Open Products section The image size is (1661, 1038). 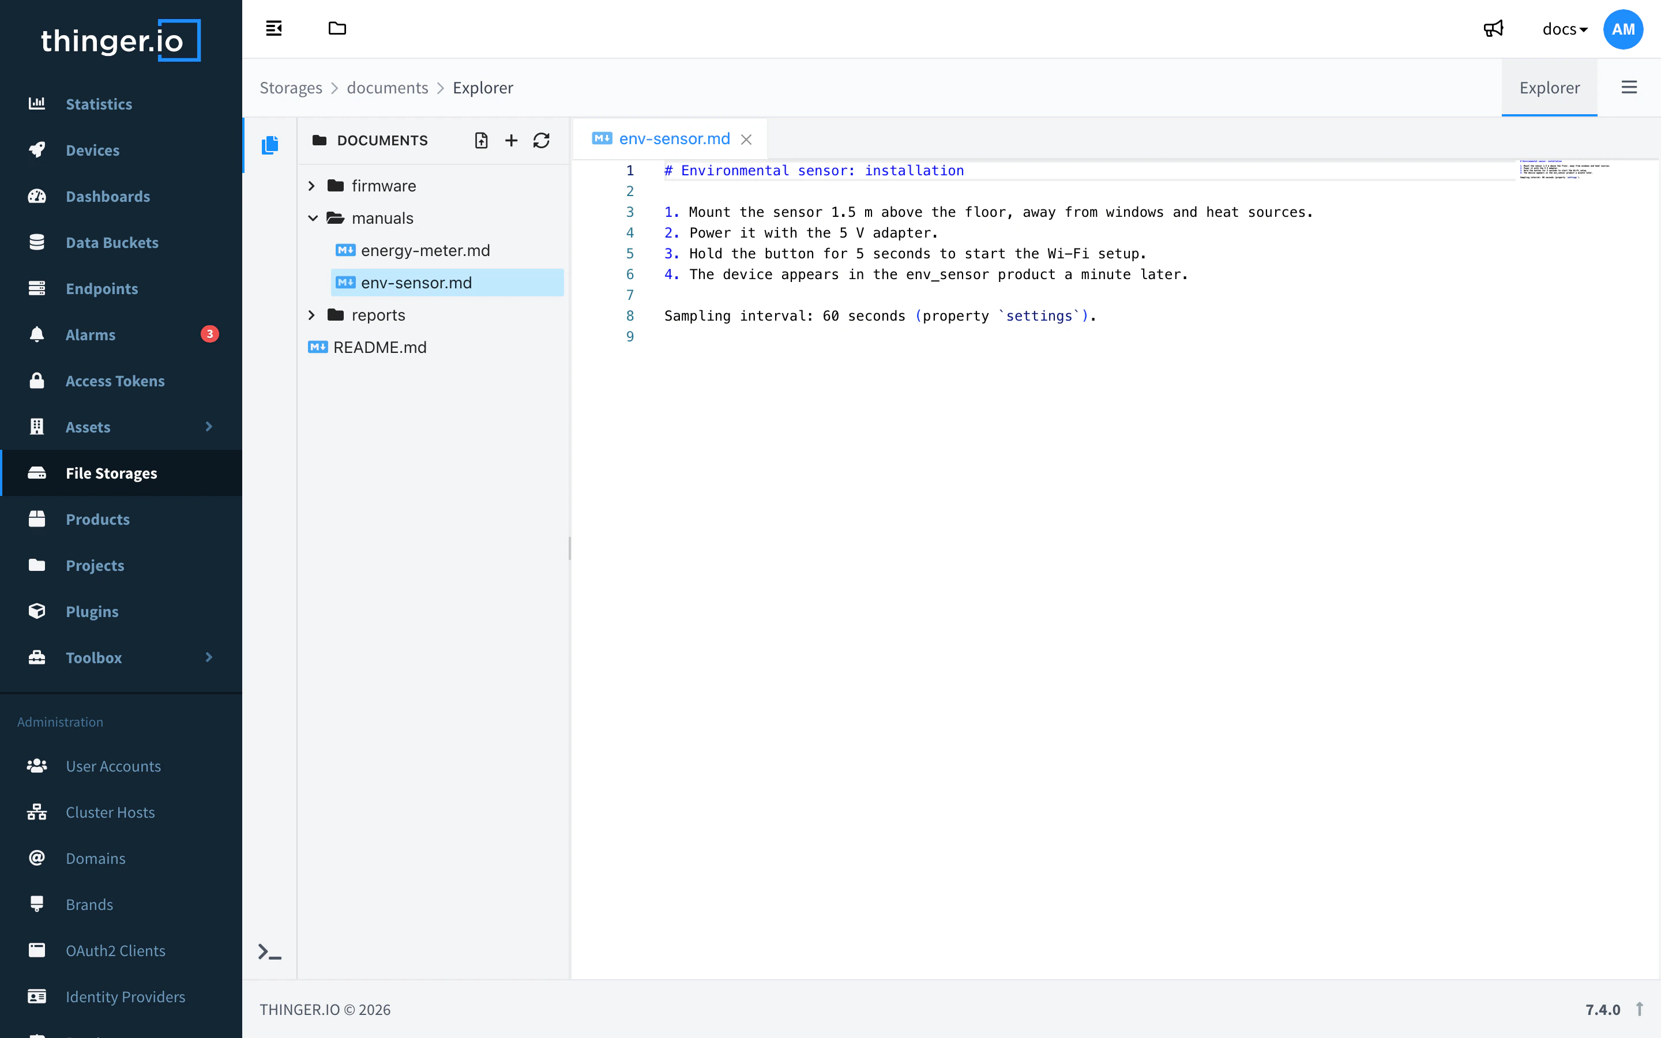(x=121, y=519)
